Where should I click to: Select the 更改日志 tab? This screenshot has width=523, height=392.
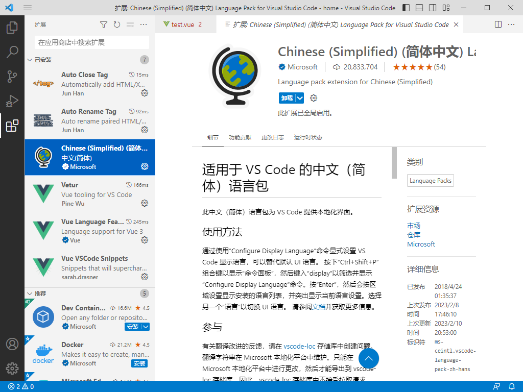click(x=273, y=137)
